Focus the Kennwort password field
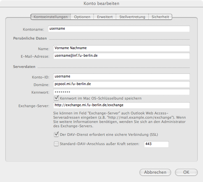Image resolution: width=203 pixels, height=182 pixels. tap(121, 92)
